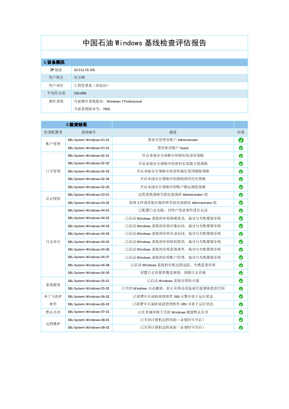Click the section header 2.检查结果

[76, 125]
